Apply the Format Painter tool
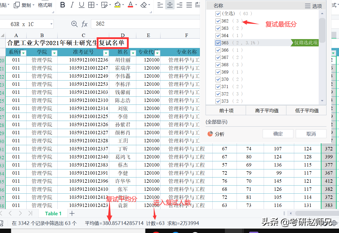The width and height of the screenshot is (339, 233). coord(45,5)
